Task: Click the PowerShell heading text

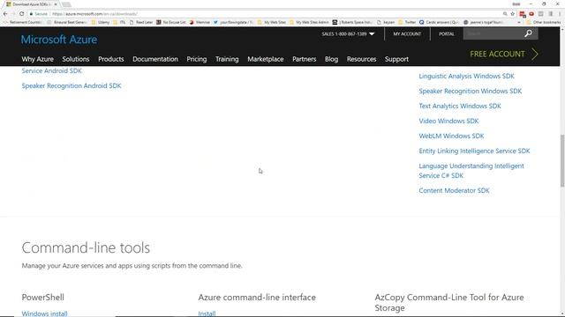Action: coord(43,298)
